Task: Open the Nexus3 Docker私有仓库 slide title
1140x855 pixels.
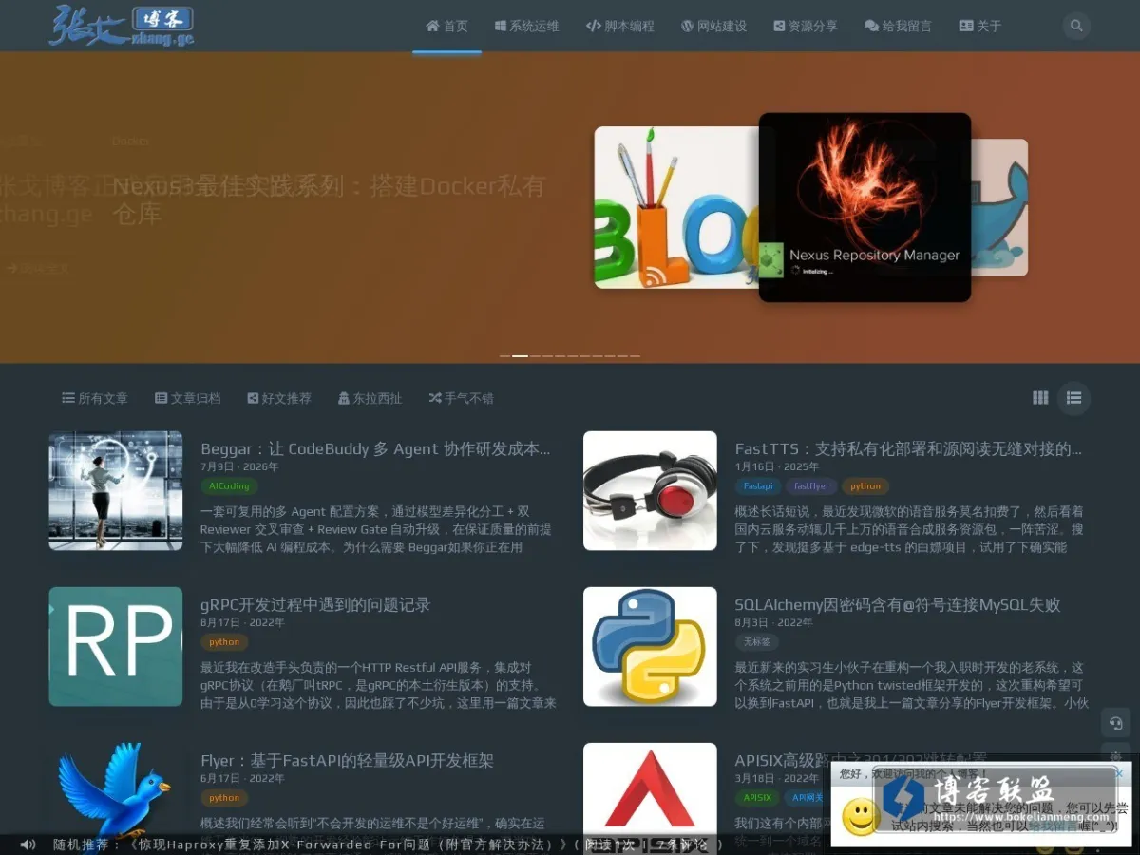Action: (x=329, y=199)
